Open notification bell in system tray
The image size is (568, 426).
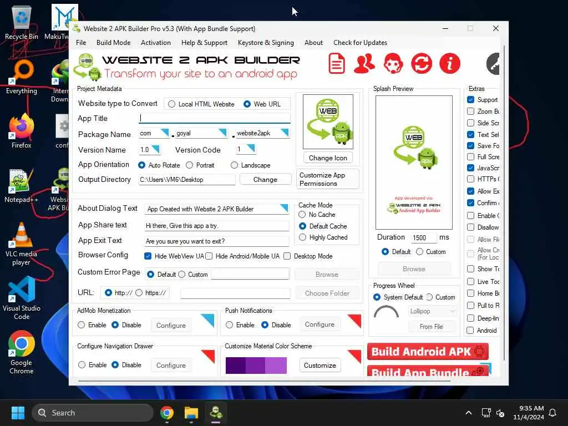pos(552,413)
